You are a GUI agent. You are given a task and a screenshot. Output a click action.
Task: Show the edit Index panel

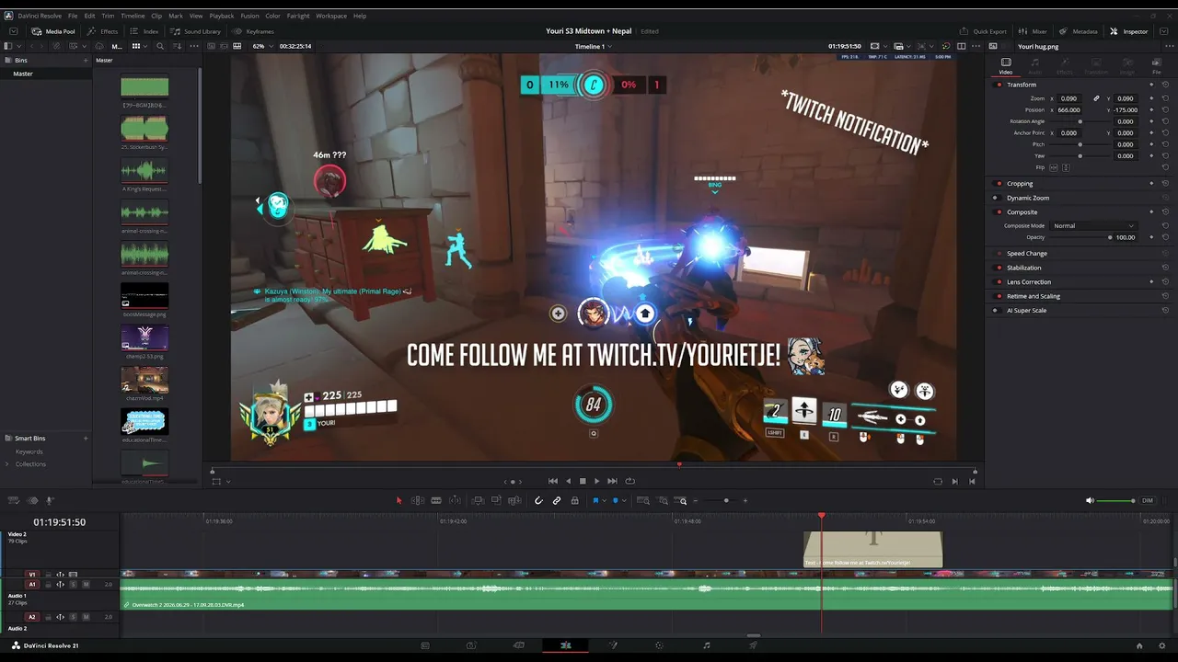(144, 31)
